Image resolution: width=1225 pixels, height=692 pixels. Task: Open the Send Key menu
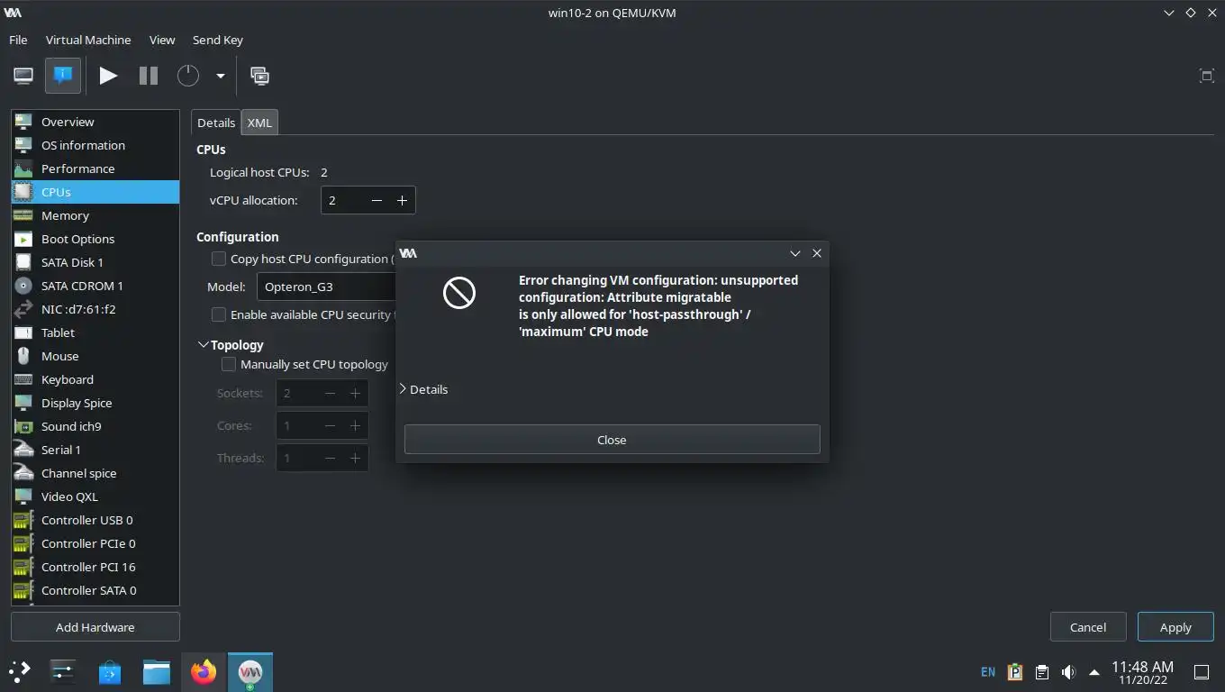pyautogui.click(x=218, y=40)
